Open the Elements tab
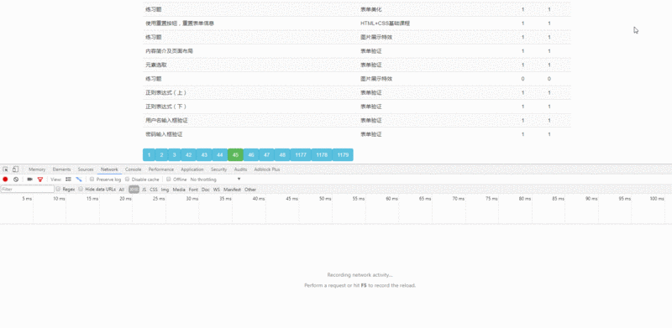This screenshot has width=672, height=328. [x=61, y=169]
